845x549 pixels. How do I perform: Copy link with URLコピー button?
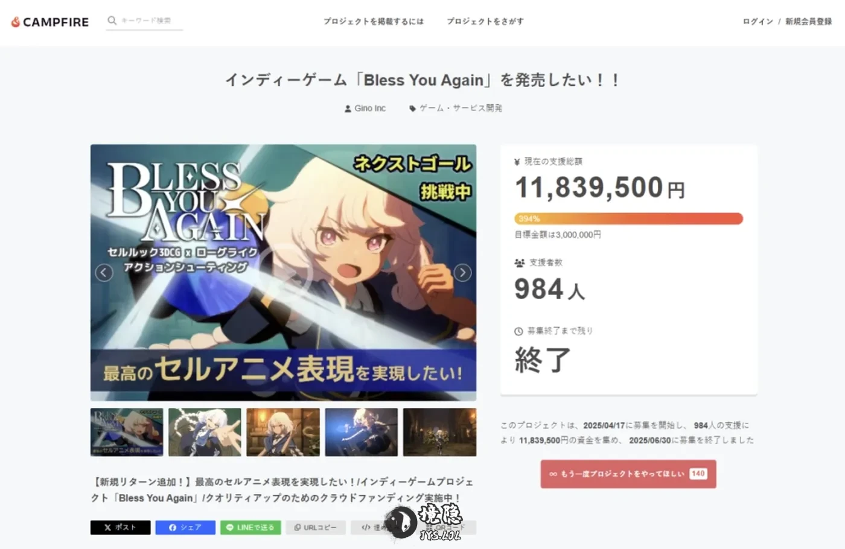316,527
